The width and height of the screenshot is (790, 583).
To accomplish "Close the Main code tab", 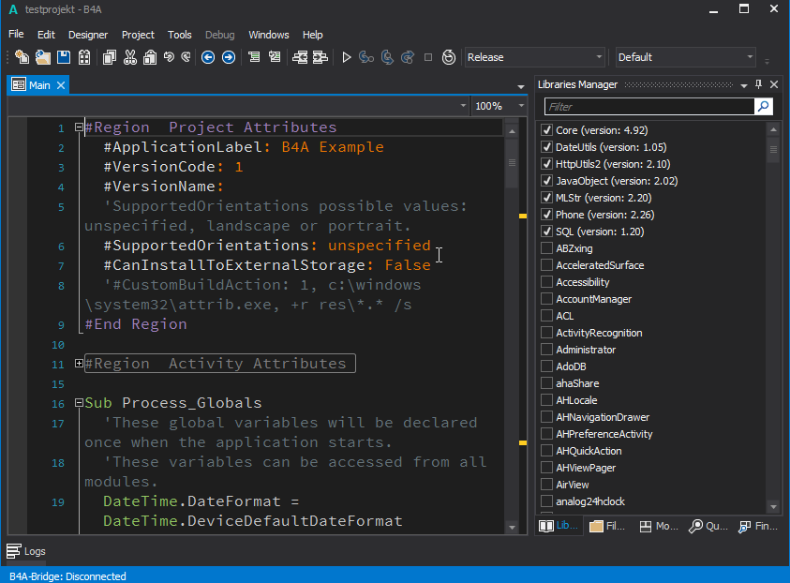I will click(61, 85).
